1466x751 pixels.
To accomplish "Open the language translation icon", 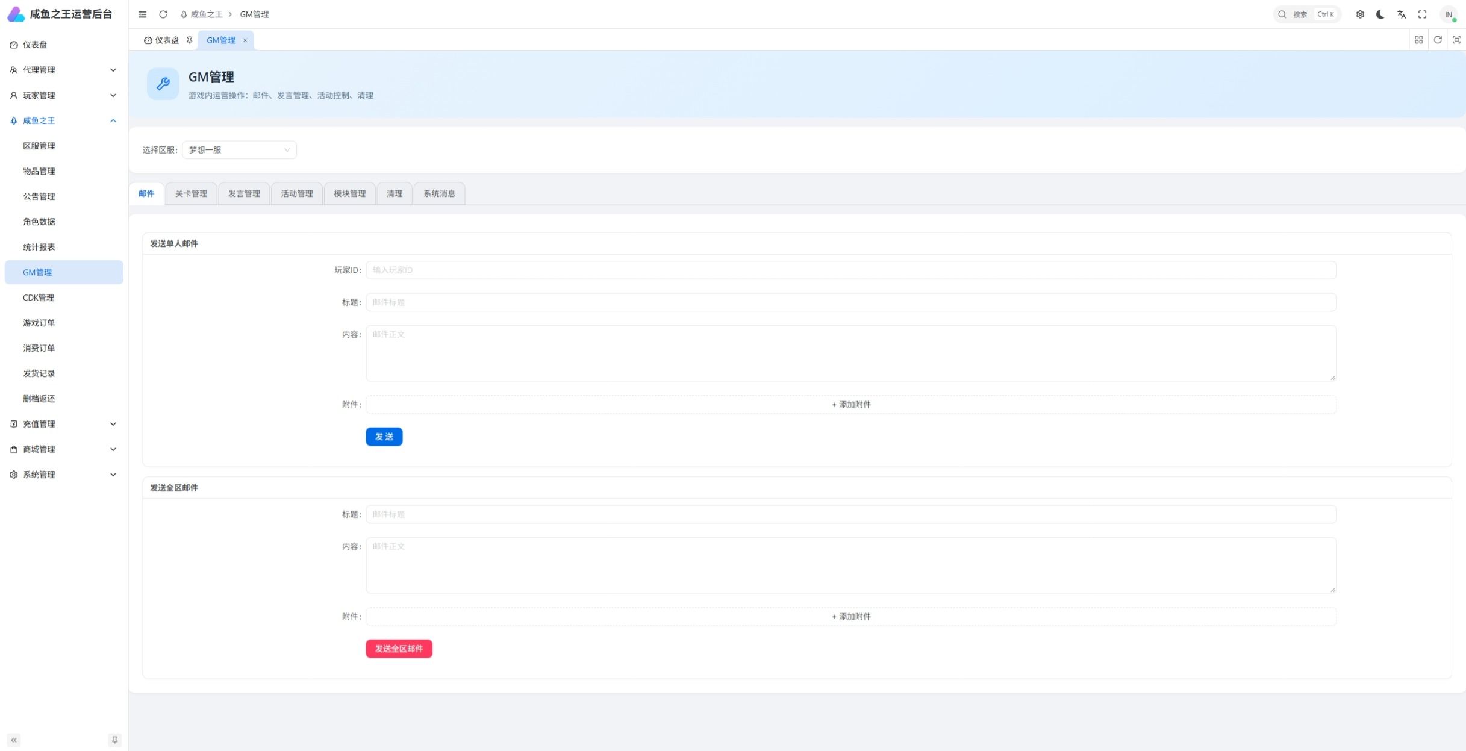I will [1402, 14].
